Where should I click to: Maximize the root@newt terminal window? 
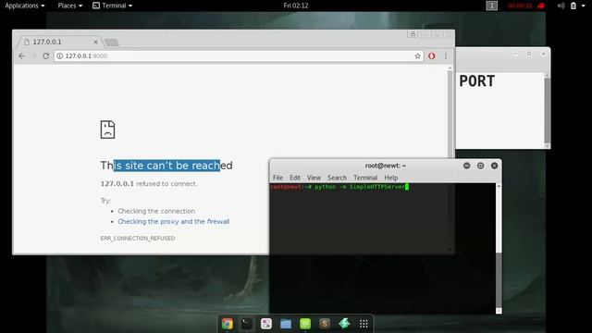tap(480, 166)
